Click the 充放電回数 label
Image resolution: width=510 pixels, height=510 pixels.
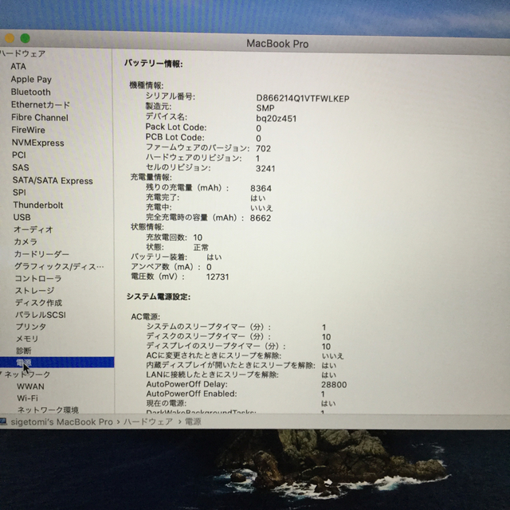[167, 237]
